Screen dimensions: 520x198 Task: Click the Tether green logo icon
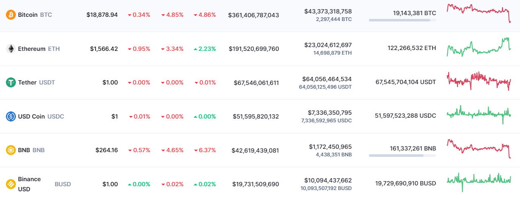coord(10,82)
